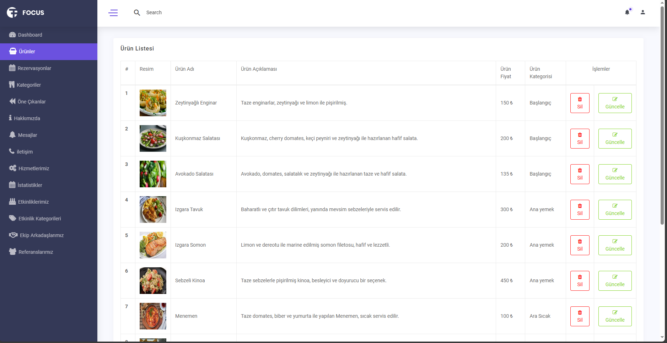This screenshot has width=667, height=343.
Task: Update Kuşkonmaz Salatası with Güncelle button
Action: pos(615,139)
